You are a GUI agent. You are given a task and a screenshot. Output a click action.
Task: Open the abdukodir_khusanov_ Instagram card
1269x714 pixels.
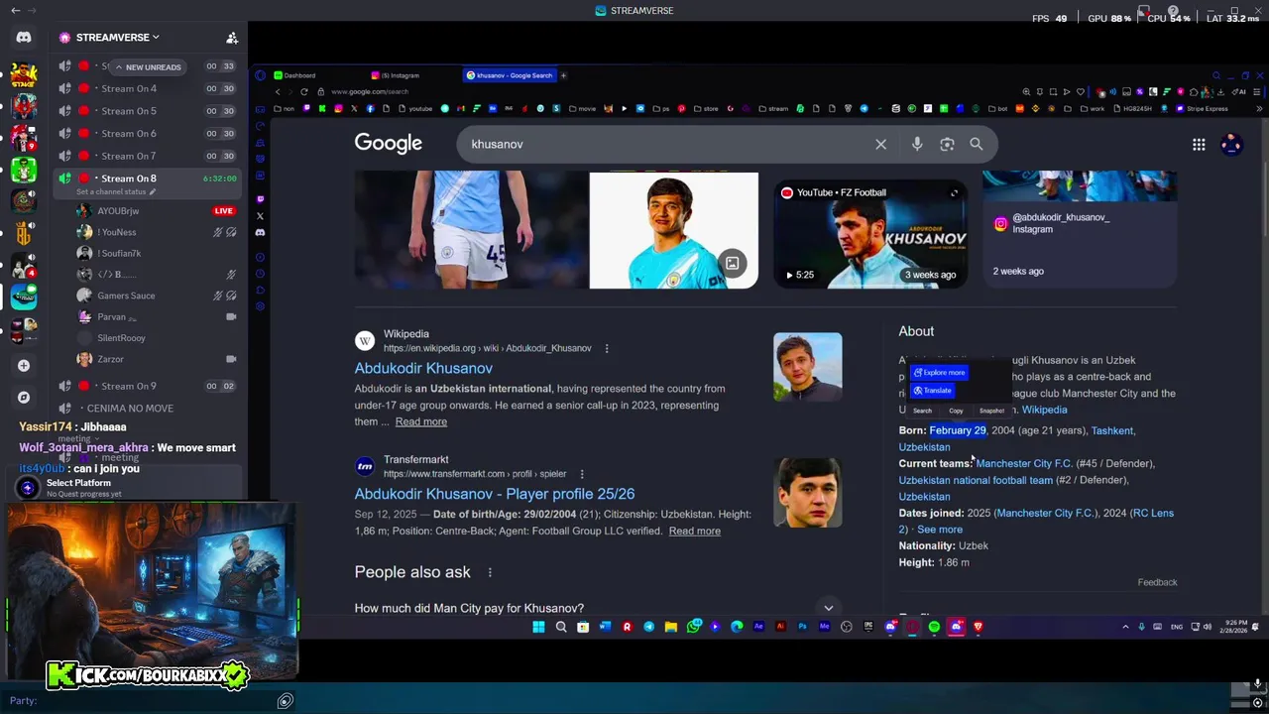[x=1080, y=230]
